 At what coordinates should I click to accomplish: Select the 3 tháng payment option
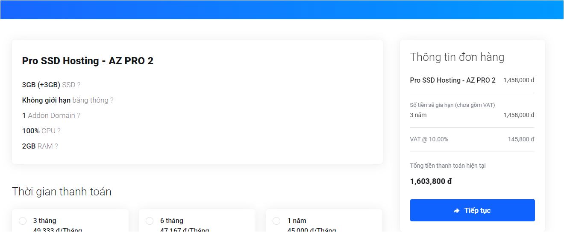pyautogui.click(x=23, y=221)
